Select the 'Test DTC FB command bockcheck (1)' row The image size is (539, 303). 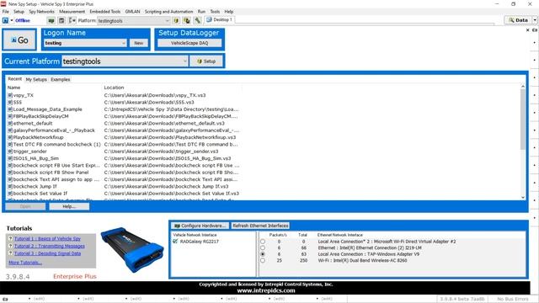(x=124, y=144)
